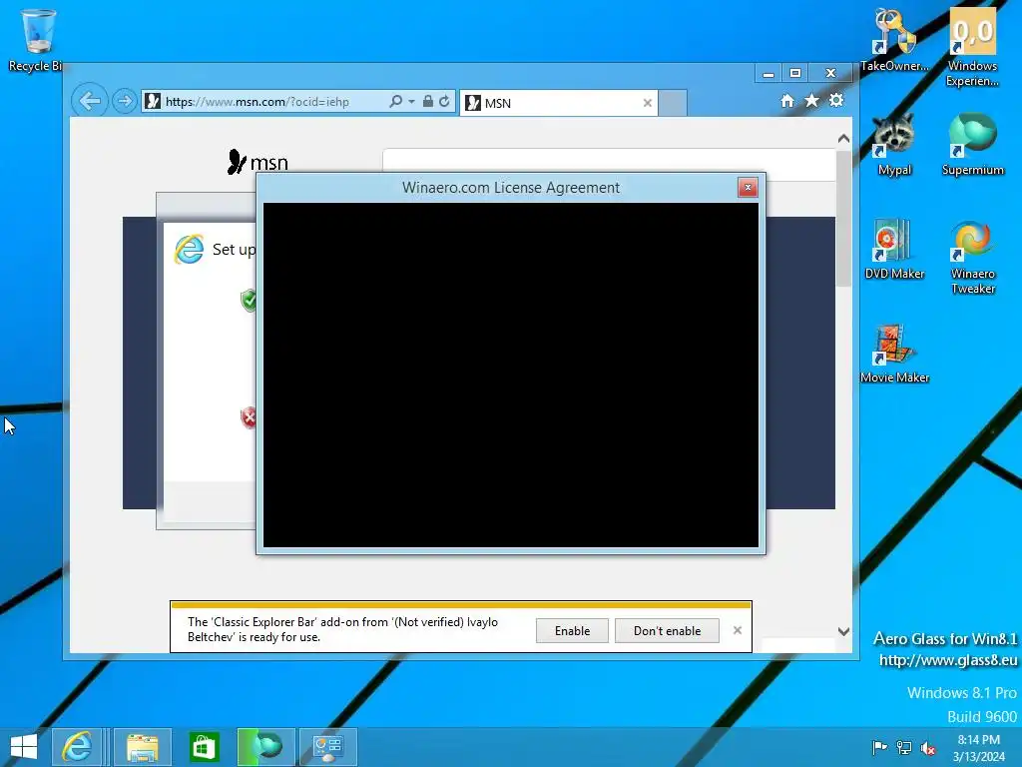The height and width of the screenshot is (767, 1022).
Task: Click the Internet Explorer logo in setup dialog
Action: point(189,249)
